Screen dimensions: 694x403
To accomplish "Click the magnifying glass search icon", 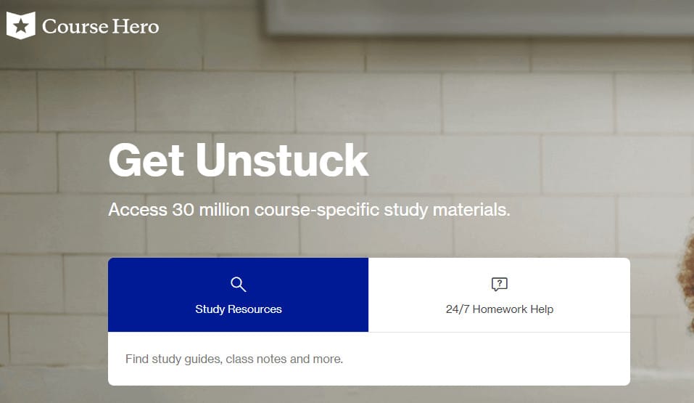I will tap(238, 284).
